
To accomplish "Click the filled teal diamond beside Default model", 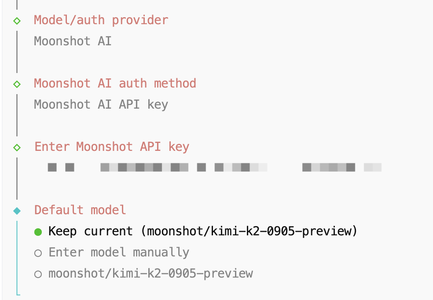I will [17, 211].
